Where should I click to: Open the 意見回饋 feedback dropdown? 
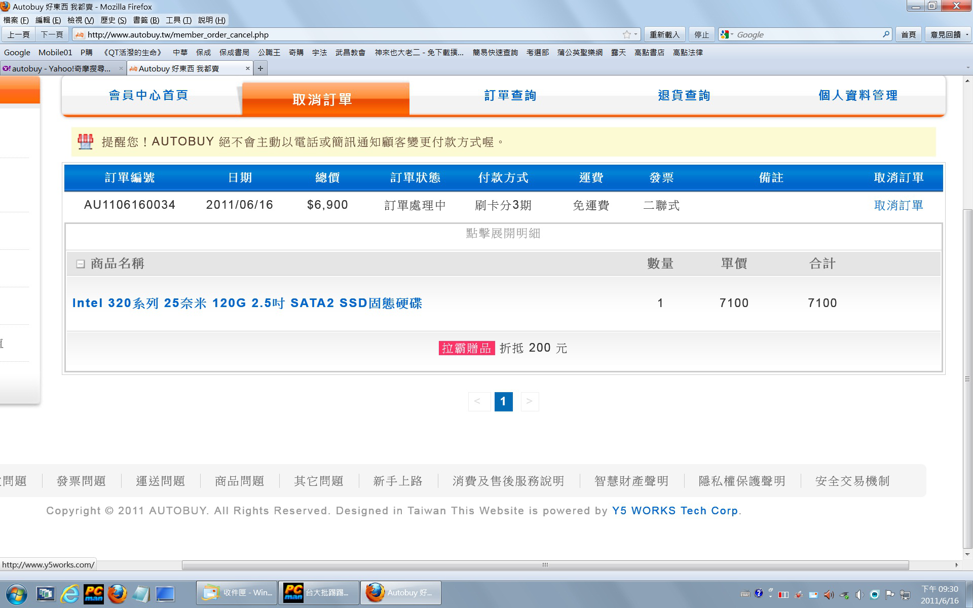pos(948,34)
